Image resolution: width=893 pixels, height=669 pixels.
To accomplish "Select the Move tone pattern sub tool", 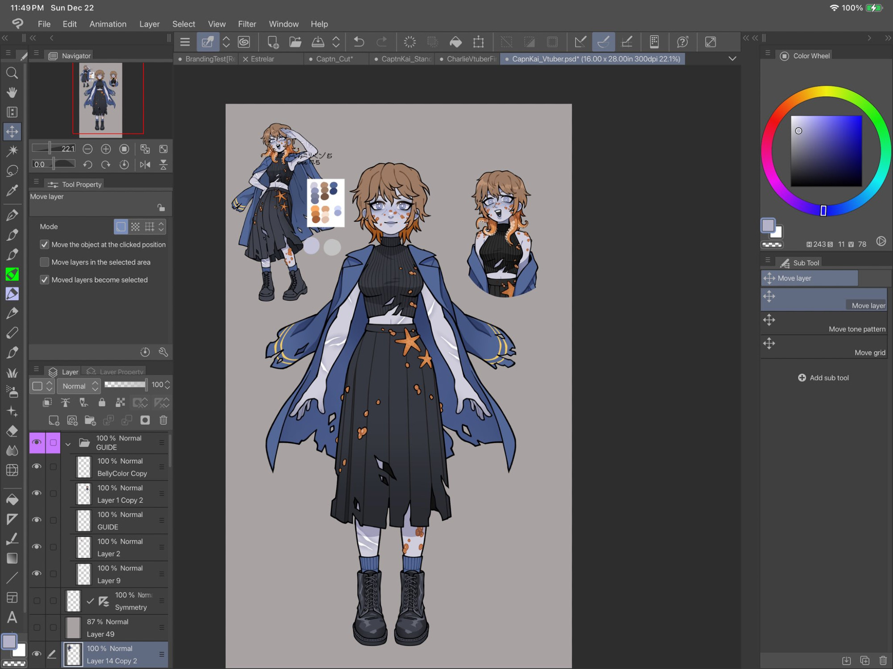I will tap(824, 324).
